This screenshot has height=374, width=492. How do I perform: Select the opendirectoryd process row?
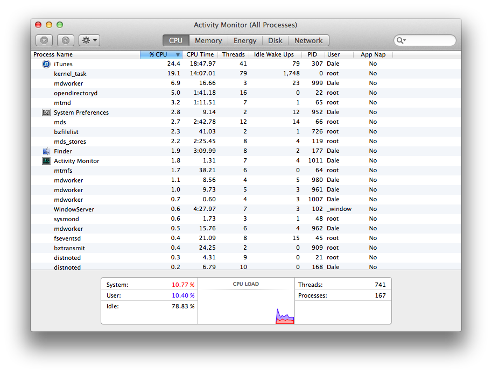coord(246,93)
